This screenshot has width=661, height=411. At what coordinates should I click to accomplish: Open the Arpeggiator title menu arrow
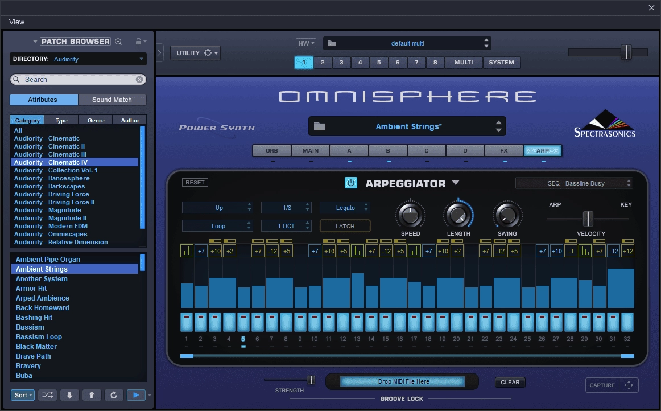(456, 183)
